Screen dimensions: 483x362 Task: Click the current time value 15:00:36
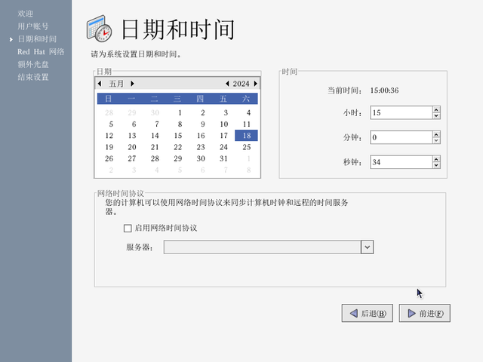pyautogui.click(x=384, y=90)
